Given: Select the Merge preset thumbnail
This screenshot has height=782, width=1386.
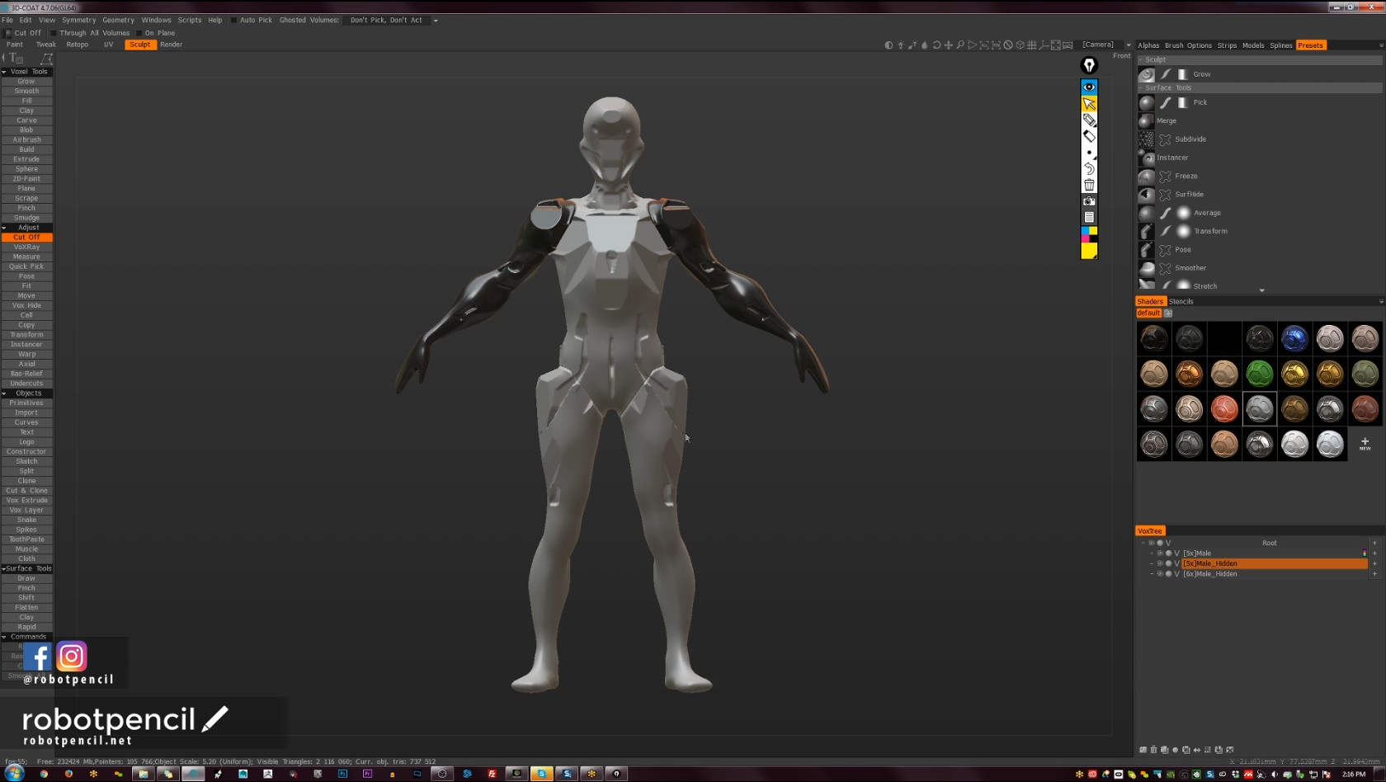Looking at the screenshot, I should [x=1147, y=120].
